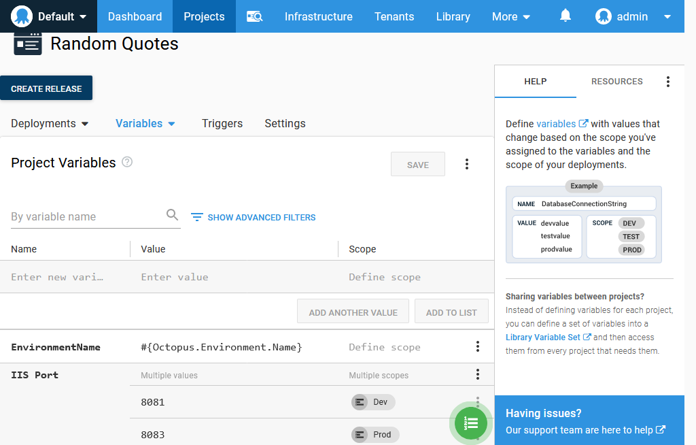The image size is (696, 445).
Task: Expand the Variables dropdown menu
Action: [x=145, y=124]
